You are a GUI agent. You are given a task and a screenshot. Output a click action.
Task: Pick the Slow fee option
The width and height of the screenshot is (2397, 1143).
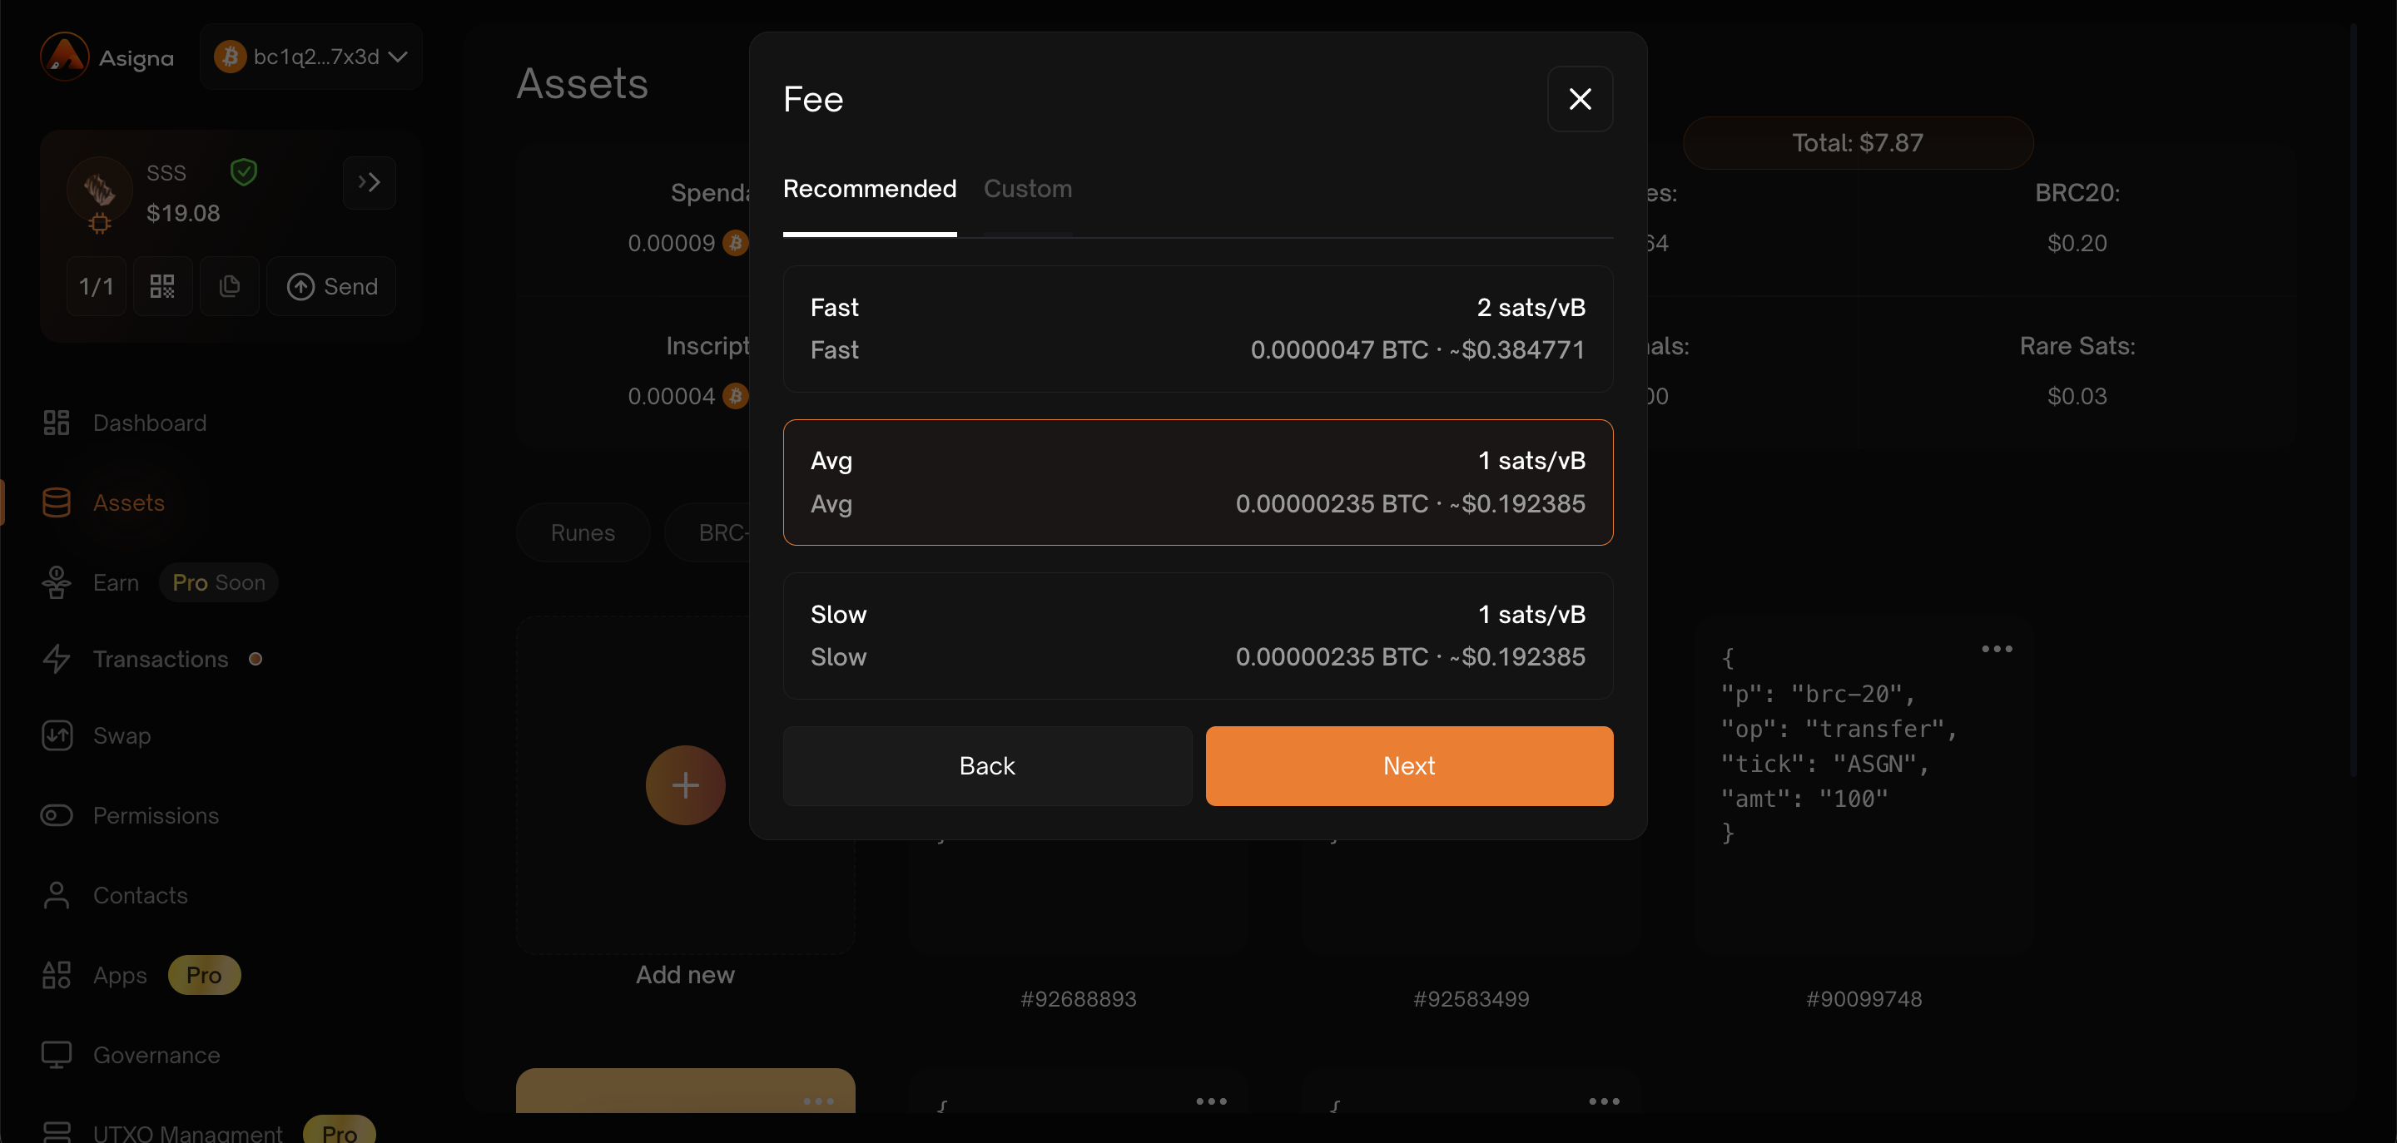point(1197,636)
